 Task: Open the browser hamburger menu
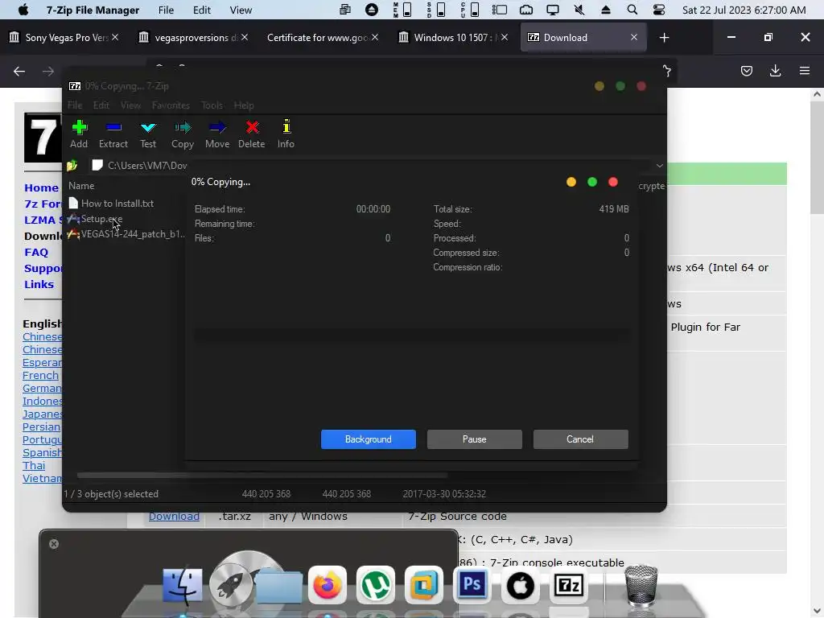tap(805, 71)
